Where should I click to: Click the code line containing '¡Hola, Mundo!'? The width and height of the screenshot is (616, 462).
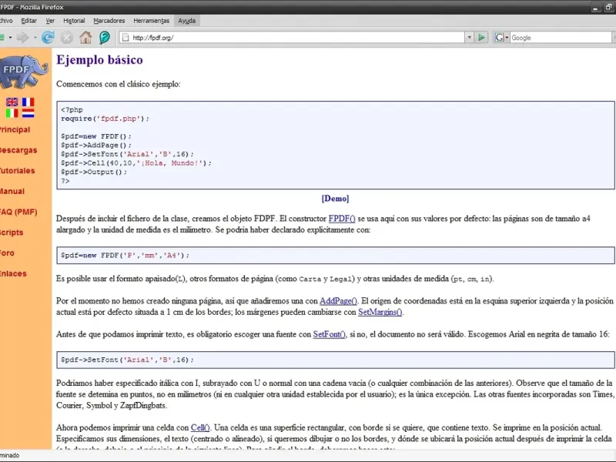136,163
